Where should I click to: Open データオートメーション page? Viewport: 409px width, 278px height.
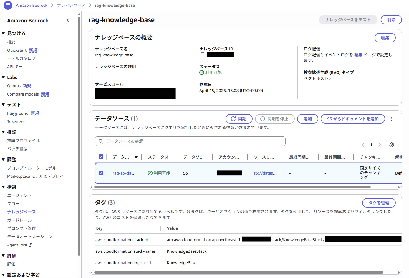(x=30, y=237)
